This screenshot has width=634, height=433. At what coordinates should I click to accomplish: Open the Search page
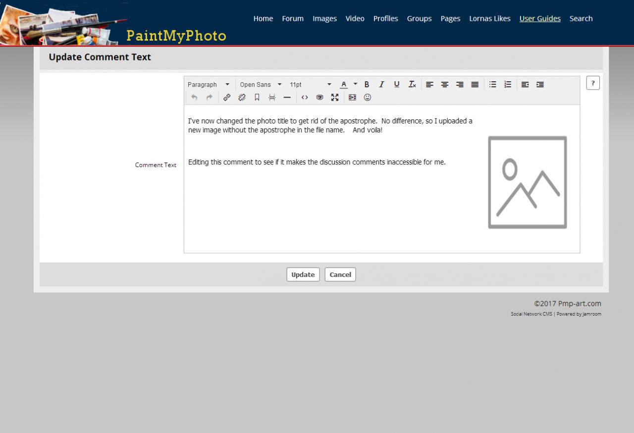pyautogui.click(x=581, y=19)
